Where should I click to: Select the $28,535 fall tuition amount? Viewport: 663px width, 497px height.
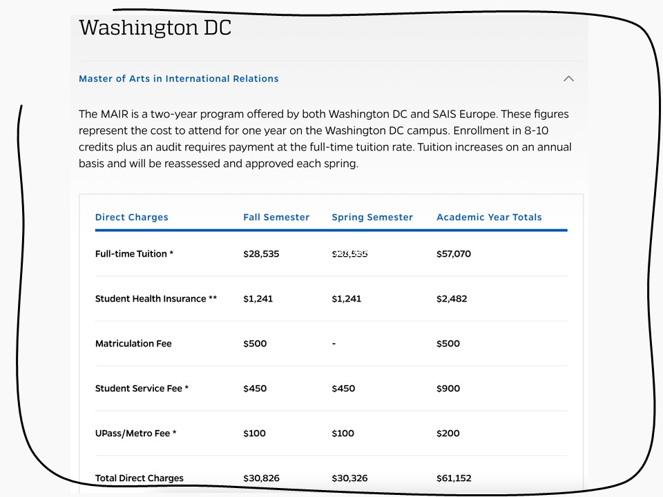261,254
